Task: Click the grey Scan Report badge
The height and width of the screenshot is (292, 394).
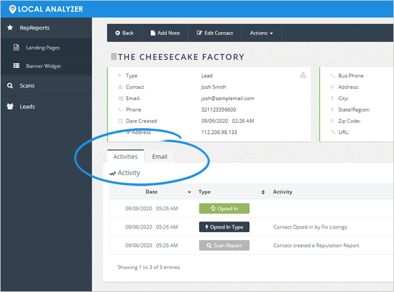Action: (224, 246)
